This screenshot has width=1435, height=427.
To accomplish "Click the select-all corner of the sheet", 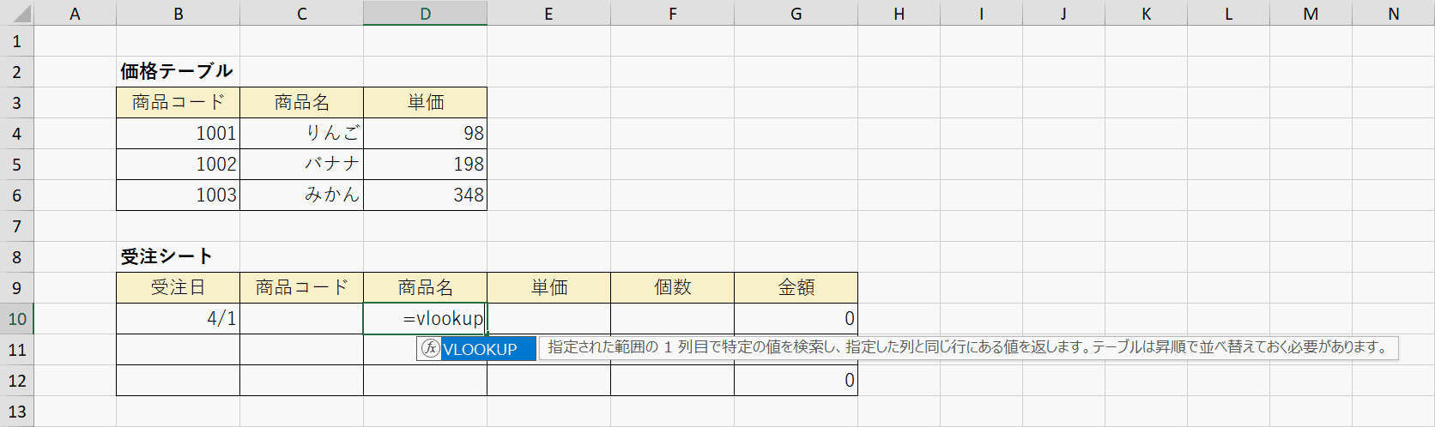I will [17, 13].
